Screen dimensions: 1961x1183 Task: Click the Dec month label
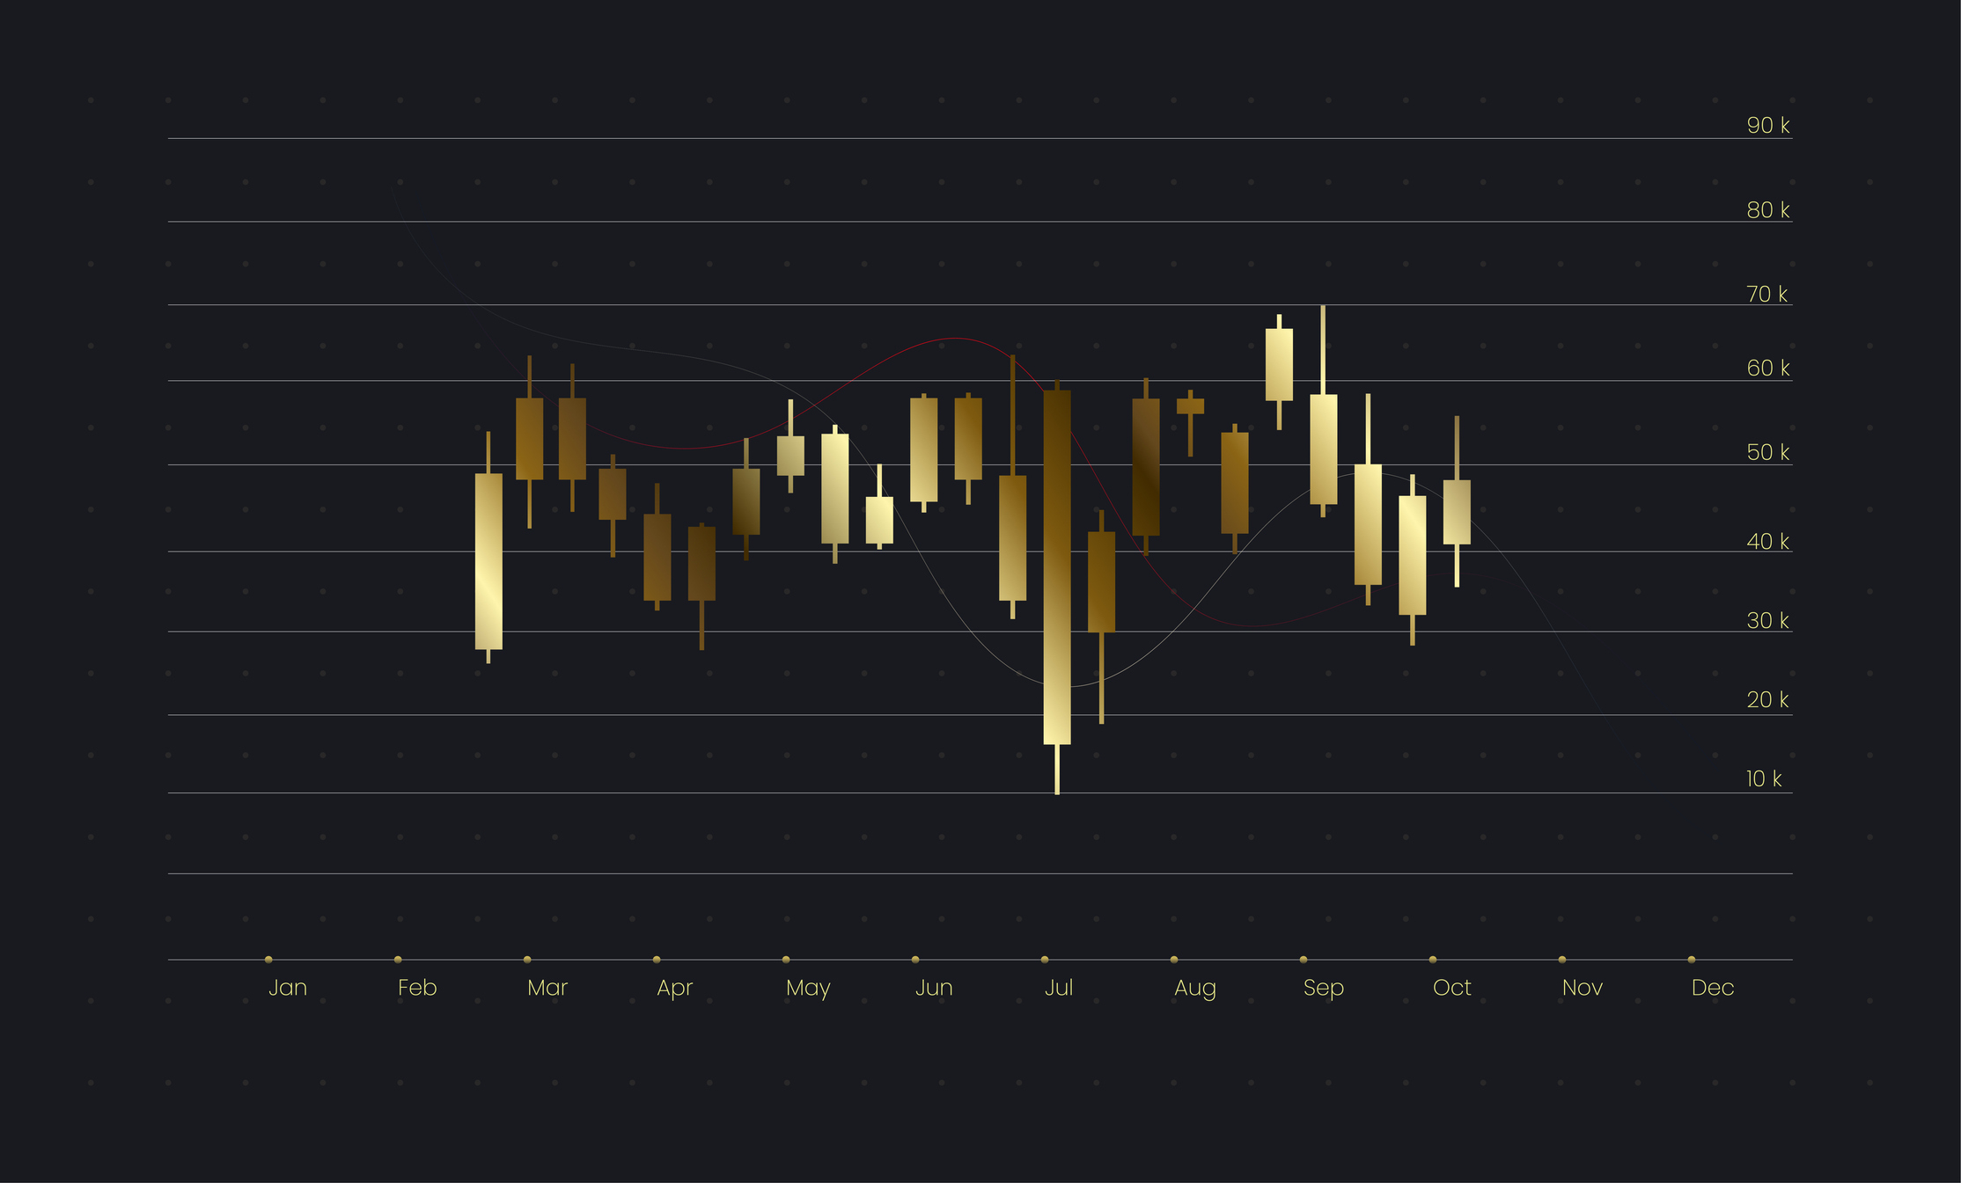(x=1712, y=988)
